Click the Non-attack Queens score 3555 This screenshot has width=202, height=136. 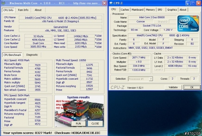(x=38, y=90)
